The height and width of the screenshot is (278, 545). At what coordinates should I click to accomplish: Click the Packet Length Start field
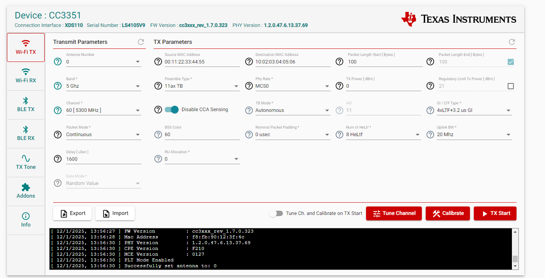pyautogui.click(x=385, y=62)
